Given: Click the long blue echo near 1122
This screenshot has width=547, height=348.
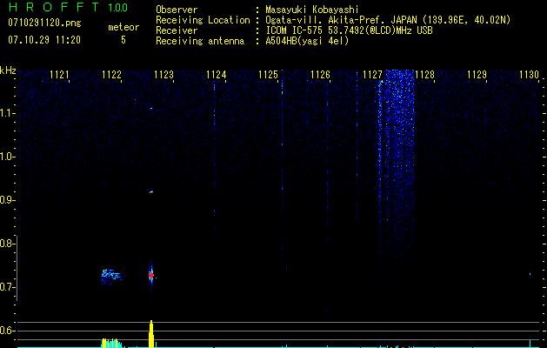Looking at the screenshot, I should coord(111,276).
